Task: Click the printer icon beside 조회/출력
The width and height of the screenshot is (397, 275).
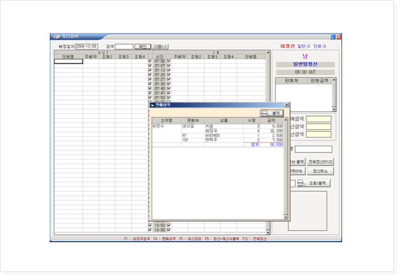Action: point(301,184)
